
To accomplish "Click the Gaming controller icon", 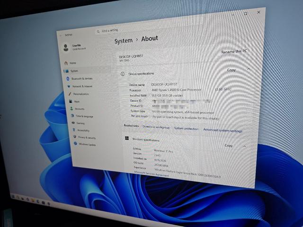I will [73, 123].
